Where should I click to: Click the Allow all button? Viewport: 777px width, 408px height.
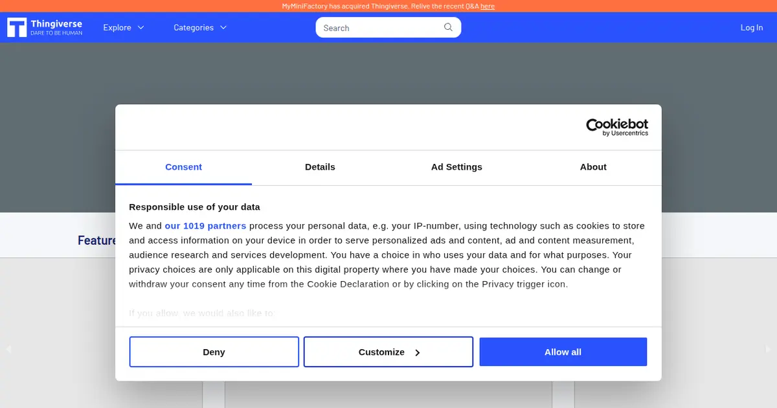(563, 352)
